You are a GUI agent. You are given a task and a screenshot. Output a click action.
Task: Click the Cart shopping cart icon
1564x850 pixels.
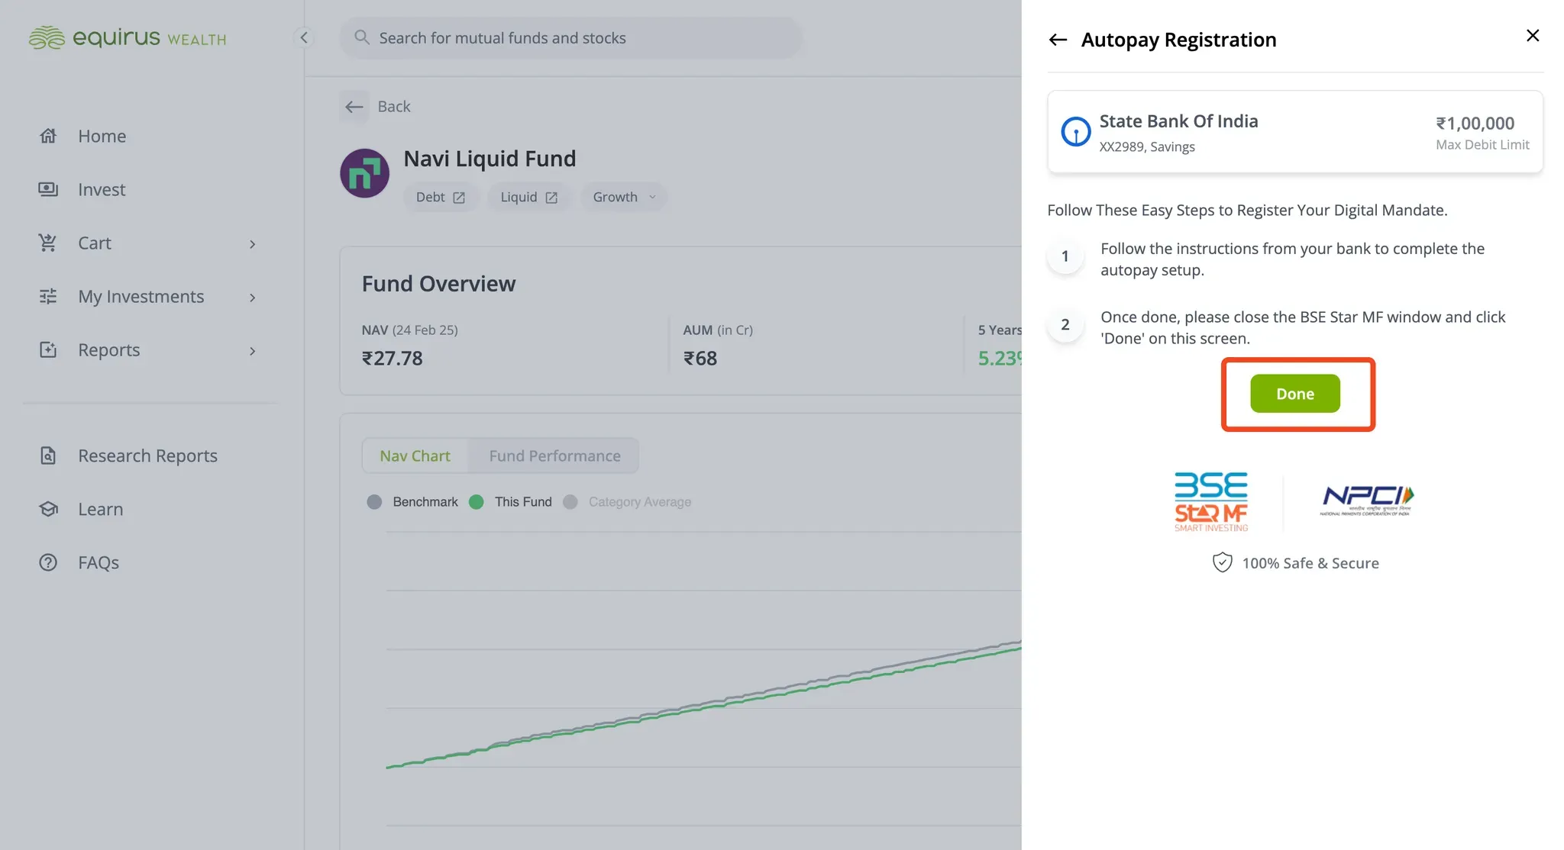click(48, 243)
